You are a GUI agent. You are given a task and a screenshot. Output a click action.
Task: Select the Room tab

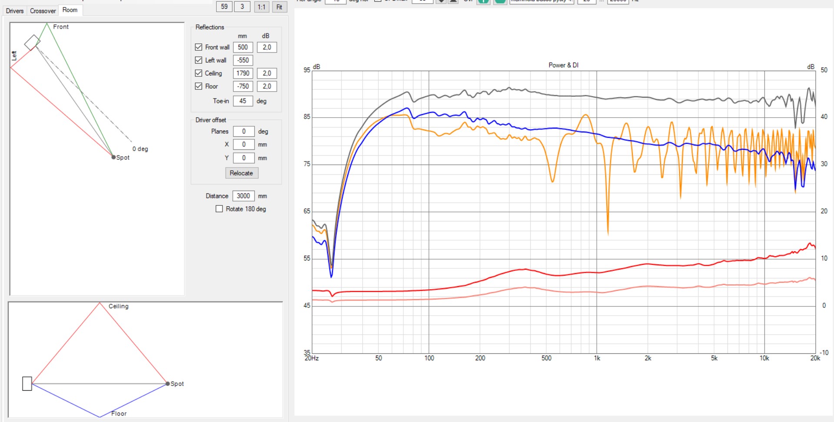70,10
